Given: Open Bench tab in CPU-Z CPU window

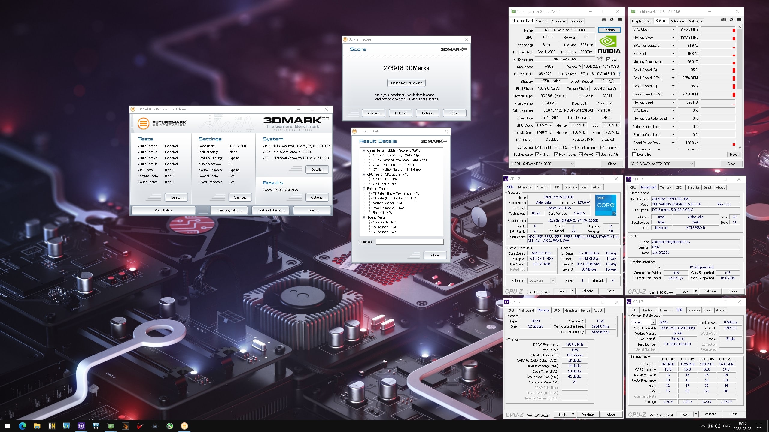Looking at the screenshot, I should pyautogui.click(x=585, y=187).
